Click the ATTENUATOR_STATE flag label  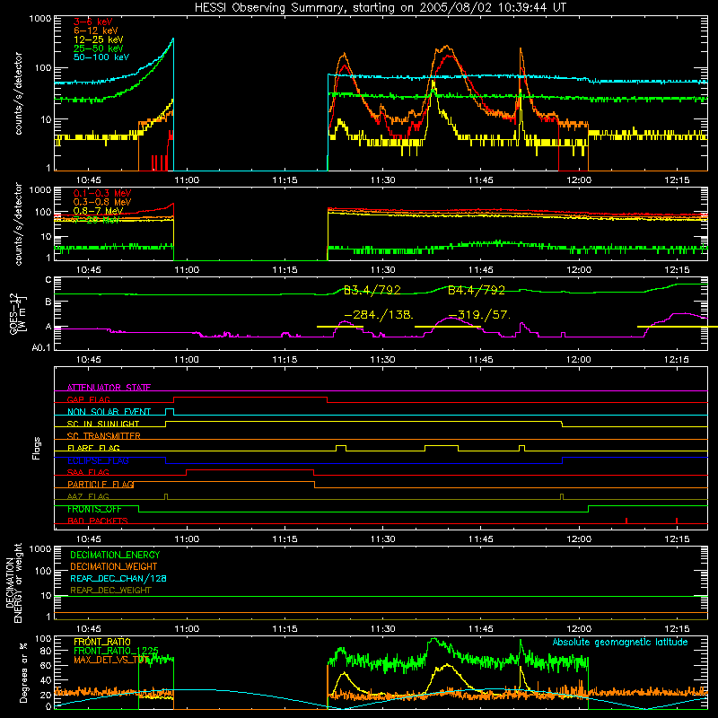tap(109, 388)
